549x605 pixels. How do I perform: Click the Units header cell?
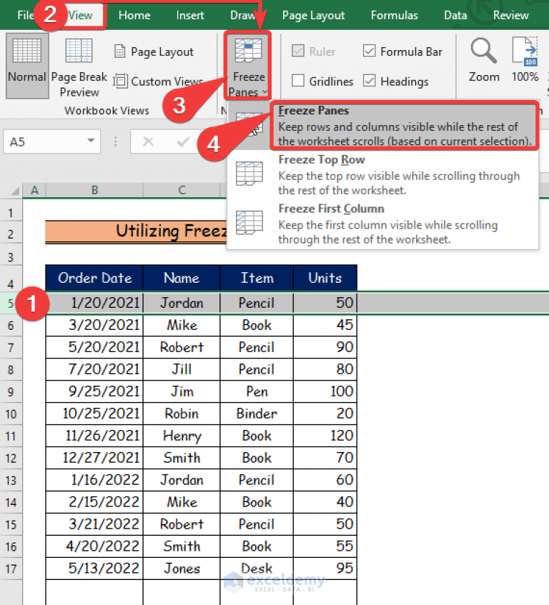325,278
